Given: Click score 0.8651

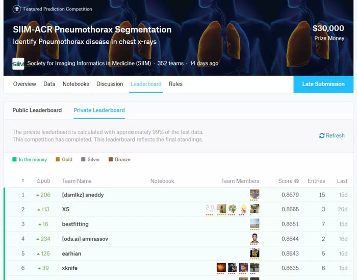Looking at the screenshot, I should click(x=290, y=224).
